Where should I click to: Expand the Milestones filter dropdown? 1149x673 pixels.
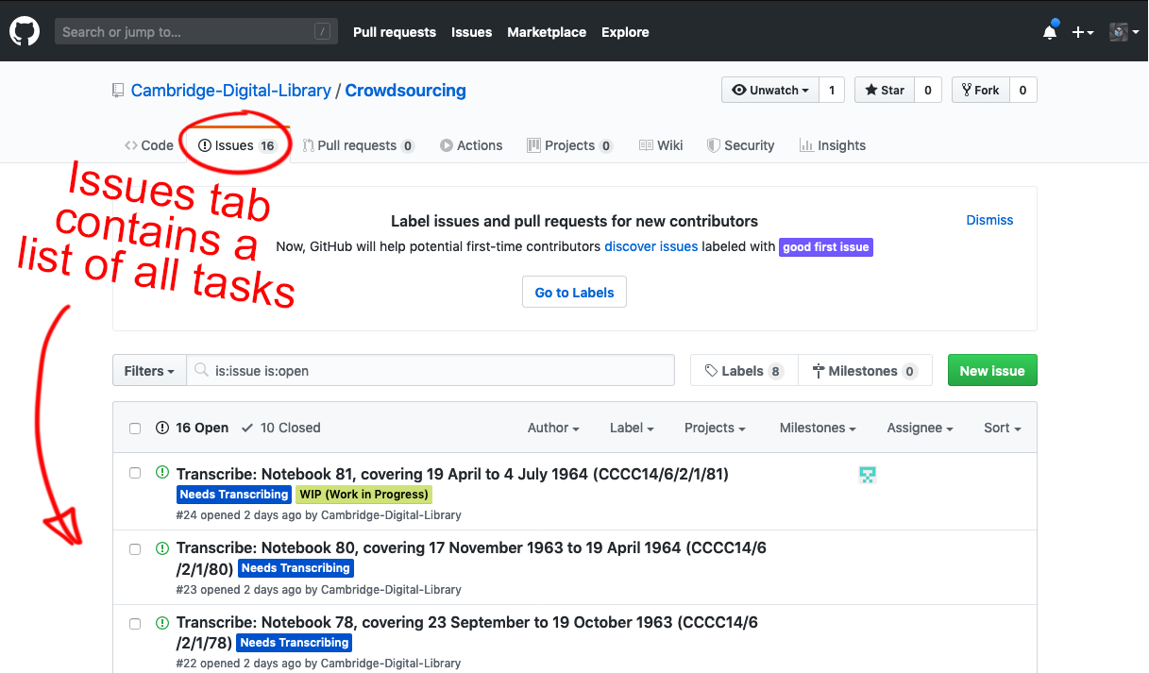point(818,428)
